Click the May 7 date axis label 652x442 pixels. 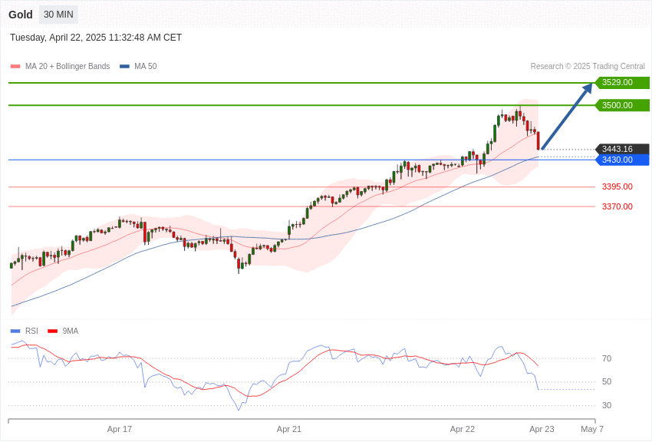point(592,429)
